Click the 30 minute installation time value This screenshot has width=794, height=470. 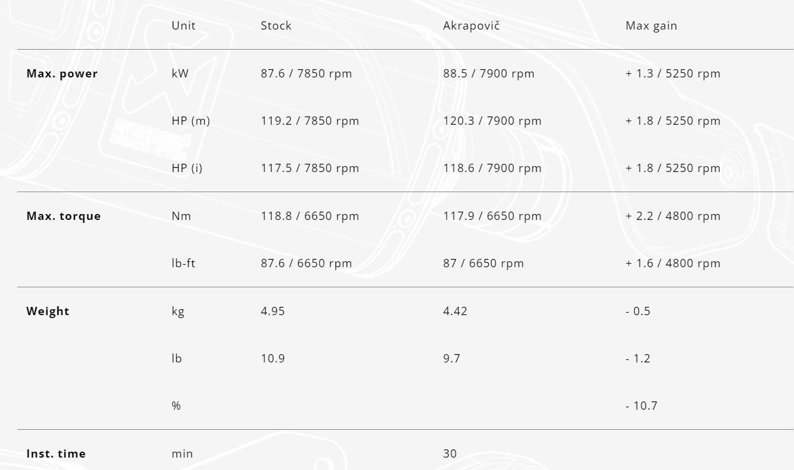point(450,454)
